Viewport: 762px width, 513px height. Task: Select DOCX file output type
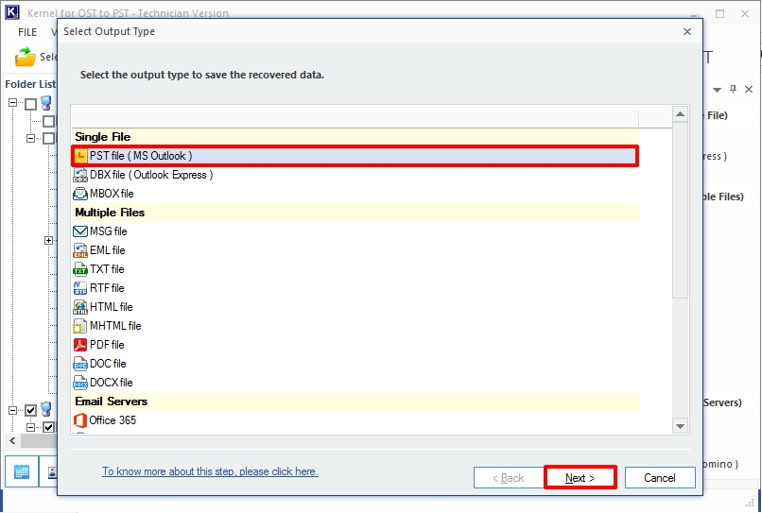111,383
